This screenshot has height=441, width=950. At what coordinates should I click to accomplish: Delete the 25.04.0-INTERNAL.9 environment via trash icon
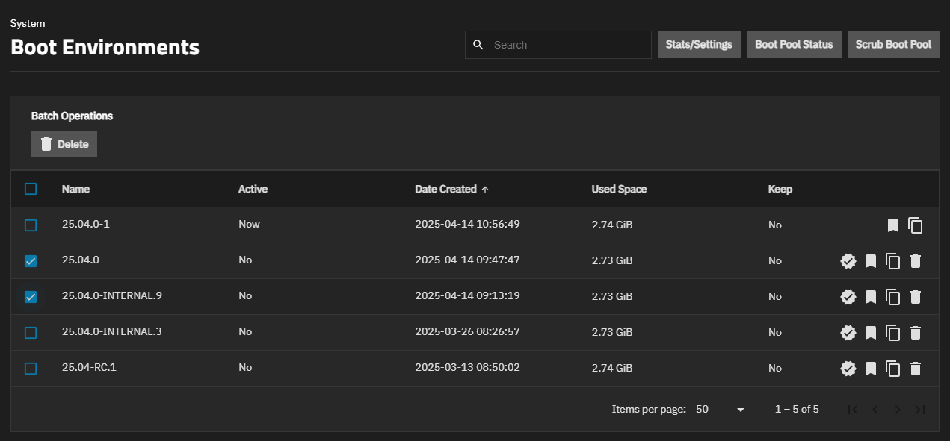(x=915, y=297)
